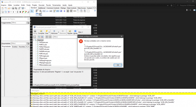This screenshot has width=196, height=107.
Task: Toggle directory hierarchy view in package editor
Action: (39, 37)
